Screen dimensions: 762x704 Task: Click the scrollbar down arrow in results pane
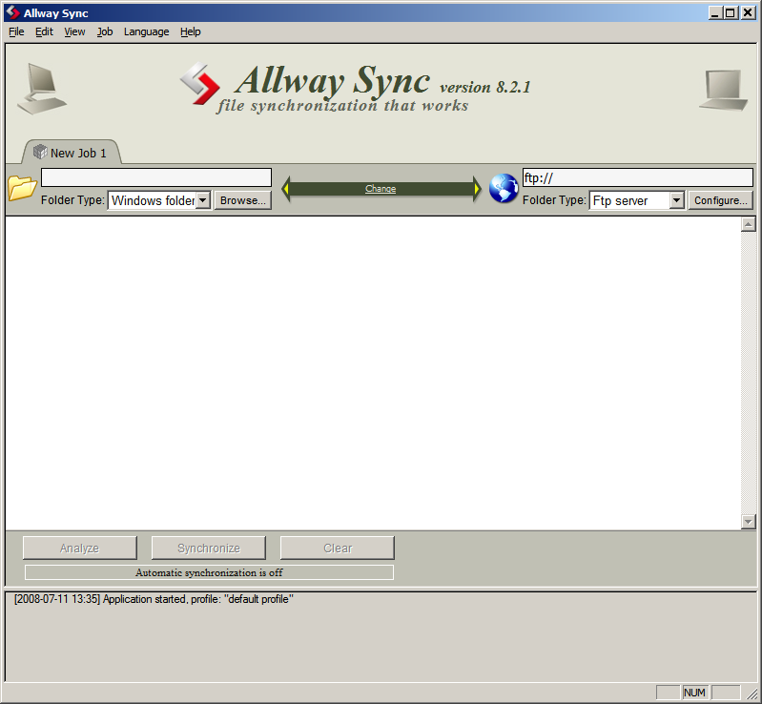point(748,522)
